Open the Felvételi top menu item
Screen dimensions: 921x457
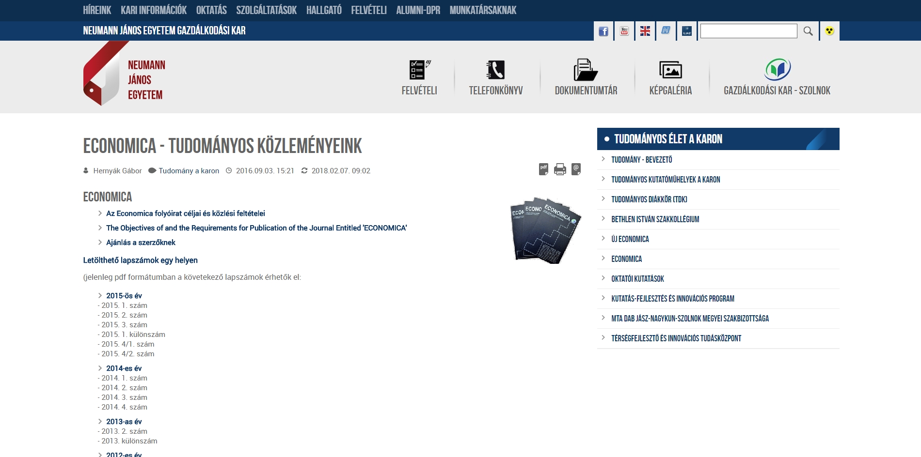point(369,10)
